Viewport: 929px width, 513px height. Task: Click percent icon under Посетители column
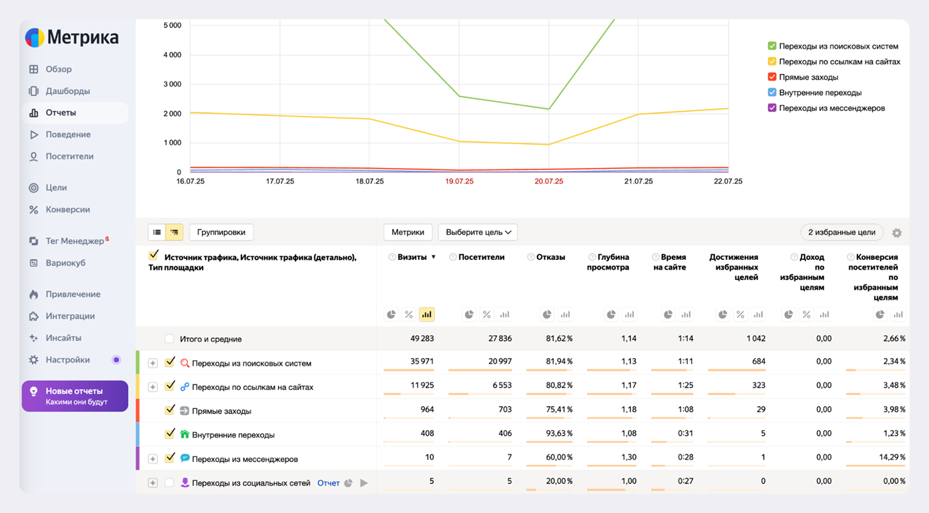coord(487,314)
